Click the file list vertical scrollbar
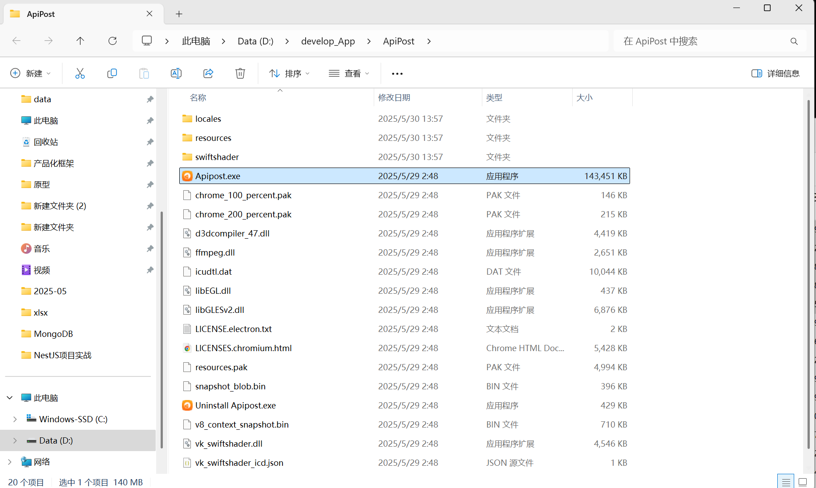816x488 pixels. coord(809,274)
